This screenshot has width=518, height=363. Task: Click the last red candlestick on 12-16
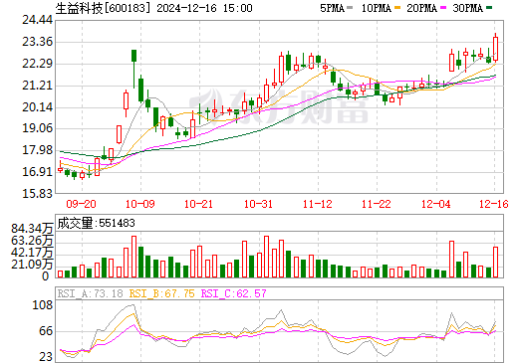tap(495, 49)
